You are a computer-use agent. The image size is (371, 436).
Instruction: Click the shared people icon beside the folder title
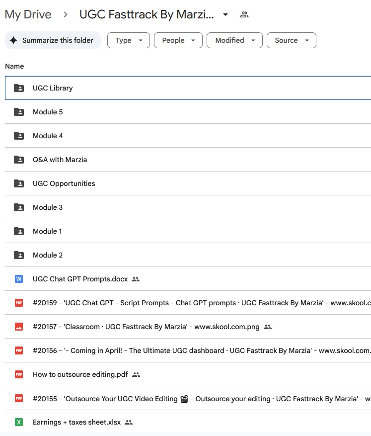pyautogui.click(x=244, y=14)
